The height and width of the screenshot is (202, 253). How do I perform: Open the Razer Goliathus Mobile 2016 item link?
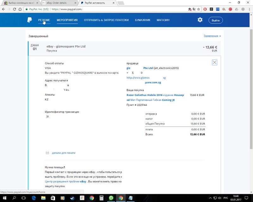[x=155, y=98]
